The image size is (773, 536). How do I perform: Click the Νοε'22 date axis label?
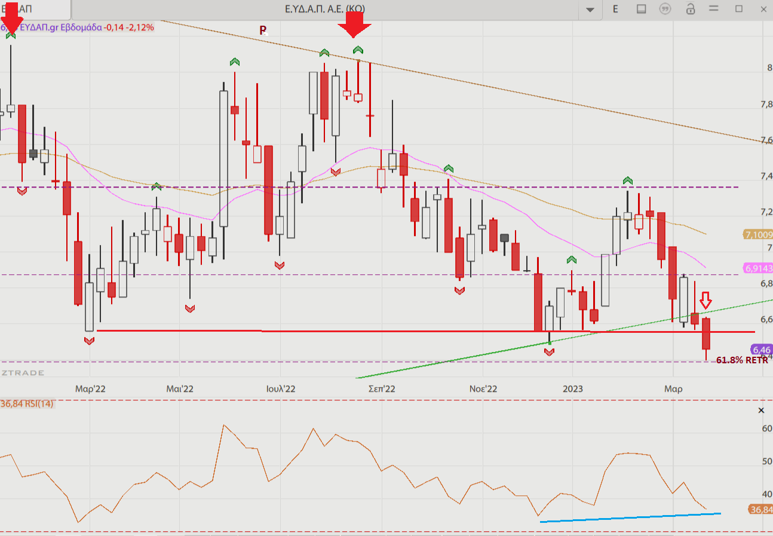point(483,388)
